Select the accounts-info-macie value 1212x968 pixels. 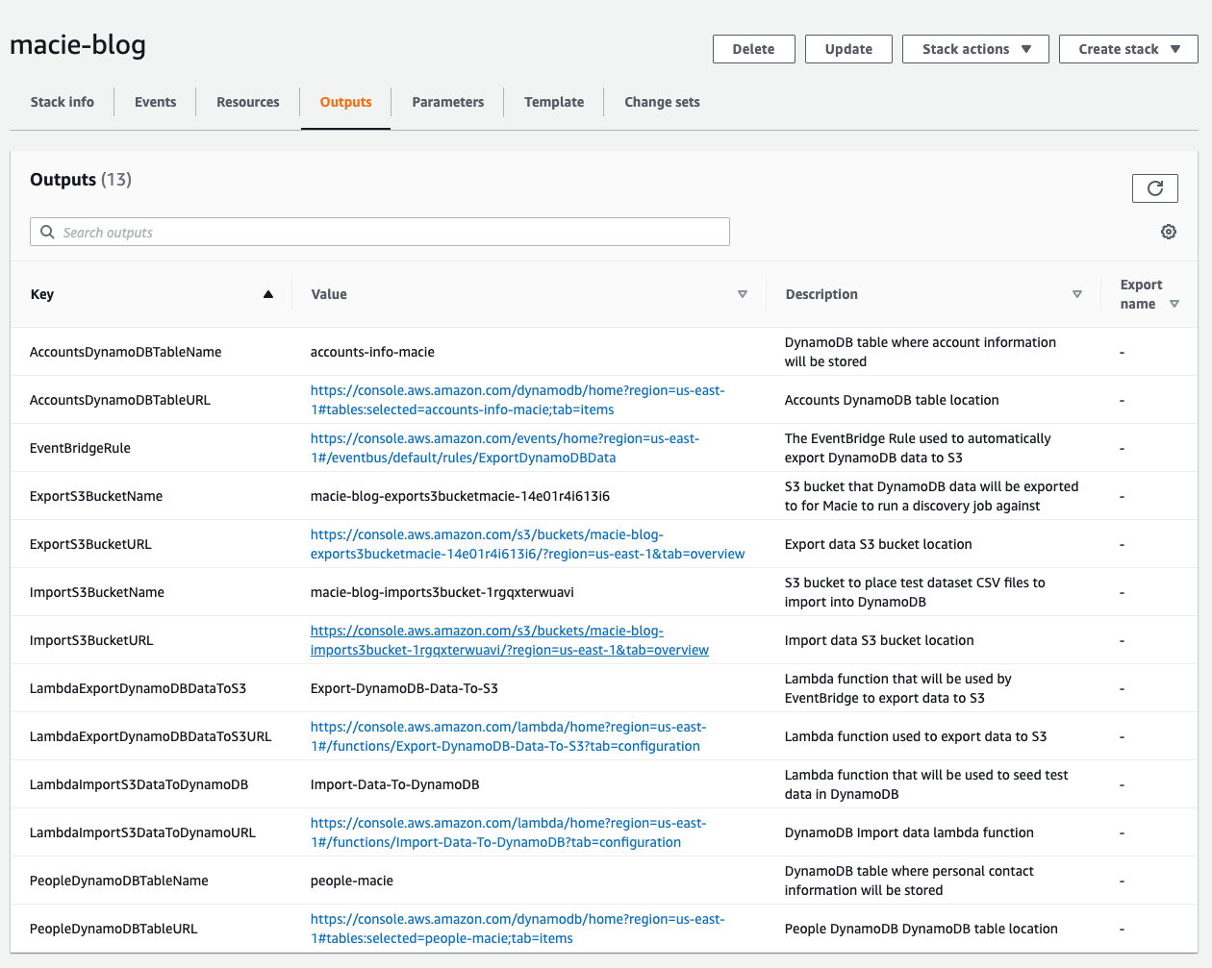(x=372, y=352)
